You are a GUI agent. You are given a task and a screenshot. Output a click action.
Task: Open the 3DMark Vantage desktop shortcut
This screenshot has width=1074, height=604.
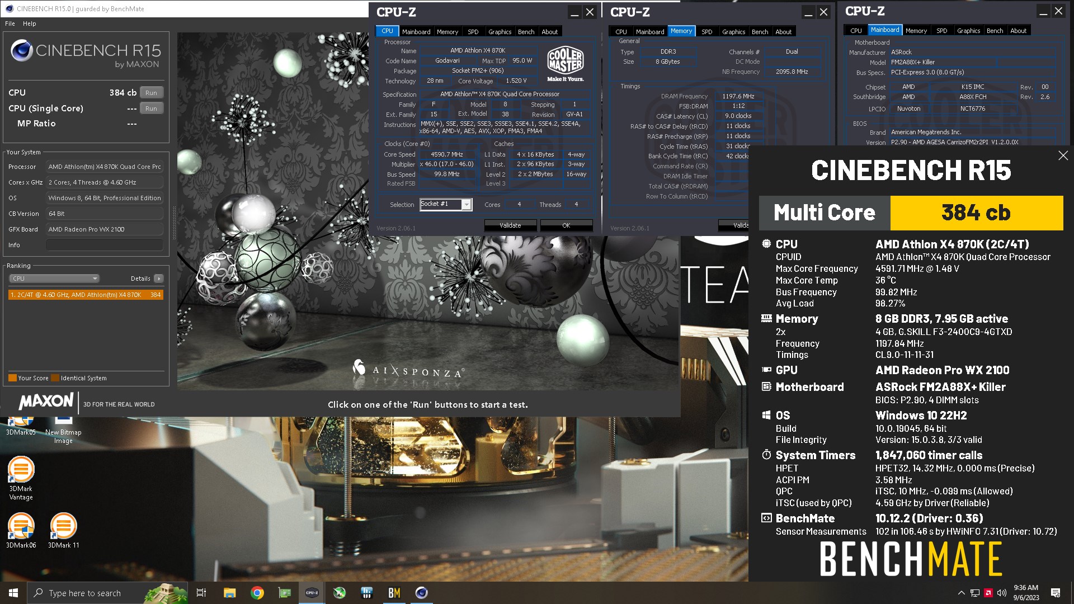click(21, 478)
